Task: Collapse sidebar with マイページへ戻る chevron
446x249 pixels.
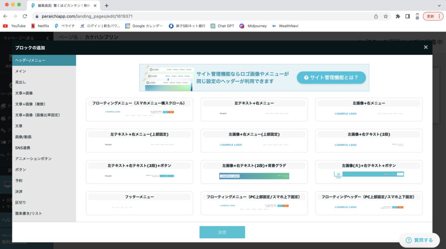Action: 47,38
